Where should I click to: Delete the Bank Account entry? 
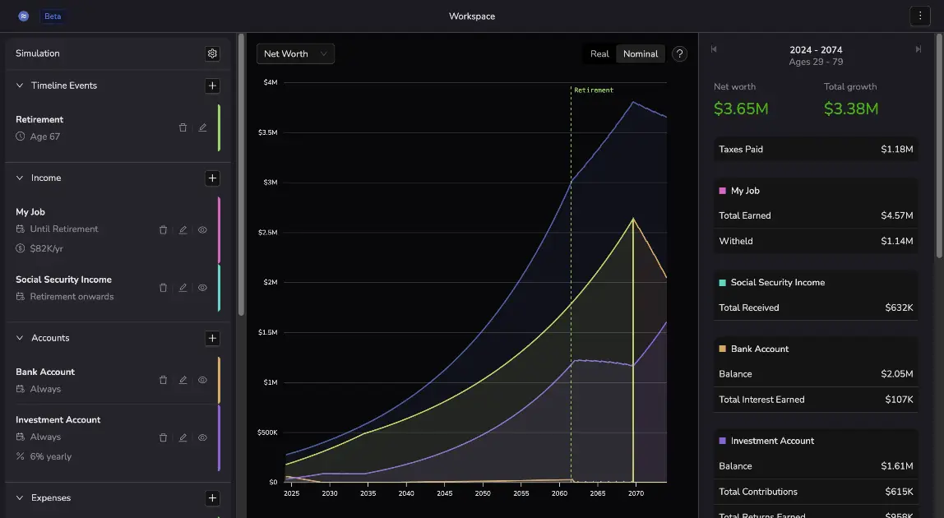tap(163, 380)
